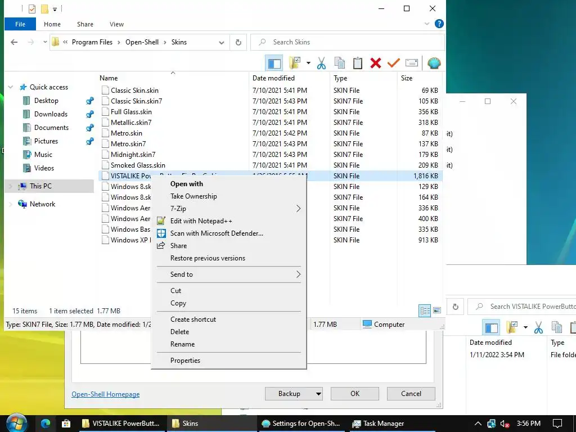The width and height of the screenshot is (576, 432).
Task: Click the E-mail envelope toolbar icon
Action: [411, 63]
